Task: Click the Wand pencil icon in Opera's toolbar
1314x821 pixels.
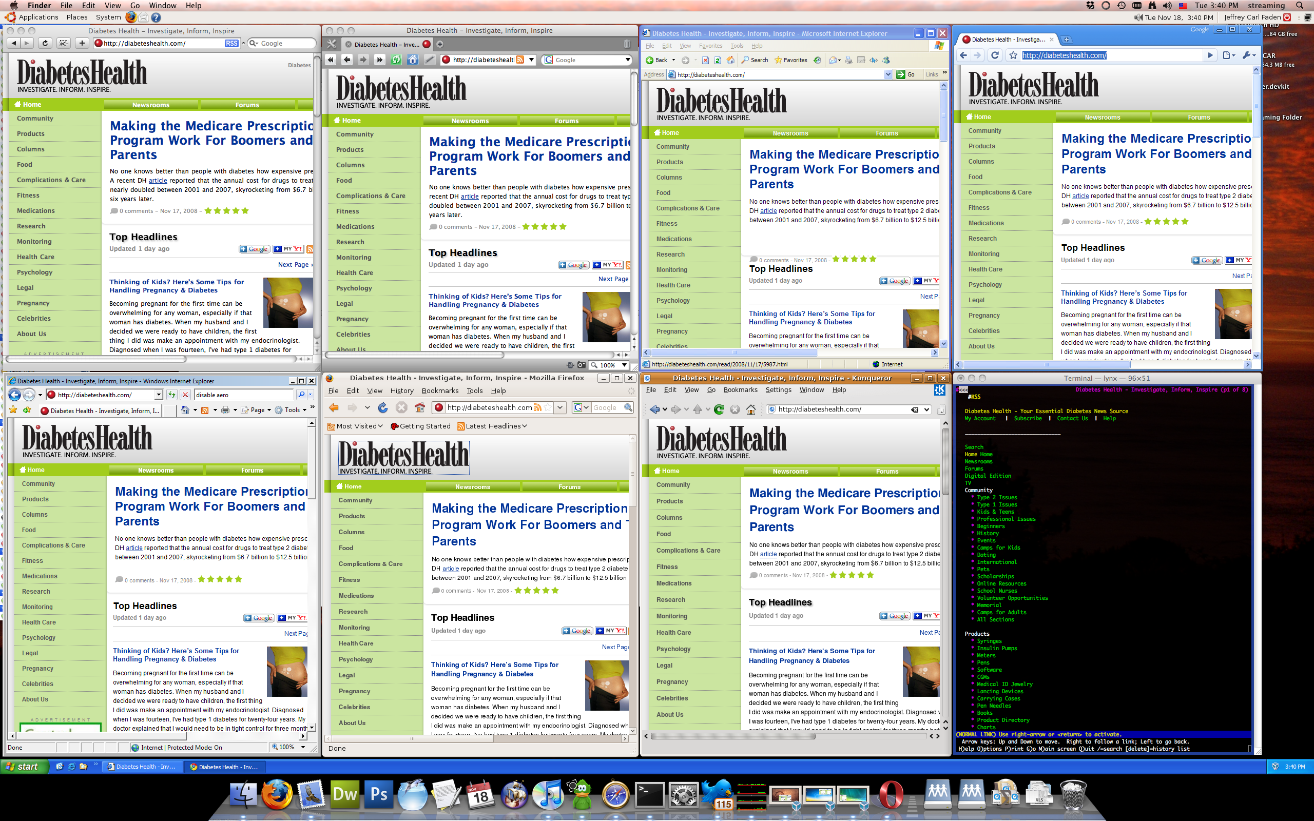Action: tap(430, 60)
